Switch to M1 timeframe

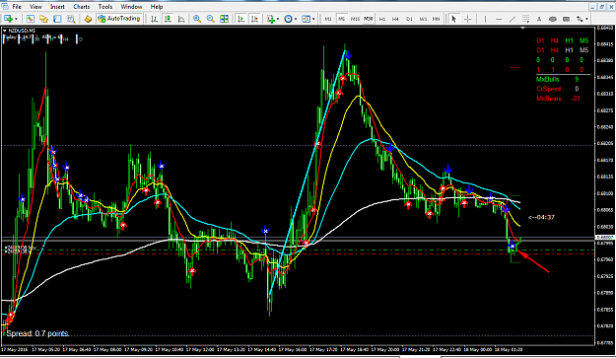[x=328, y=19]
